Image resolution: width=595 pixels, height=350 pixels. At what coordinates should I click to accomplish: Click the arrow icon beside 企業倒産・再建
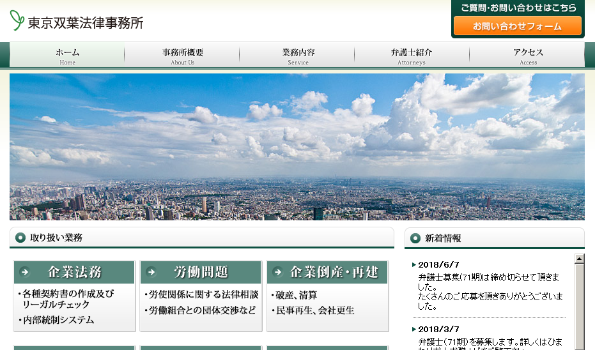[278, 272]
